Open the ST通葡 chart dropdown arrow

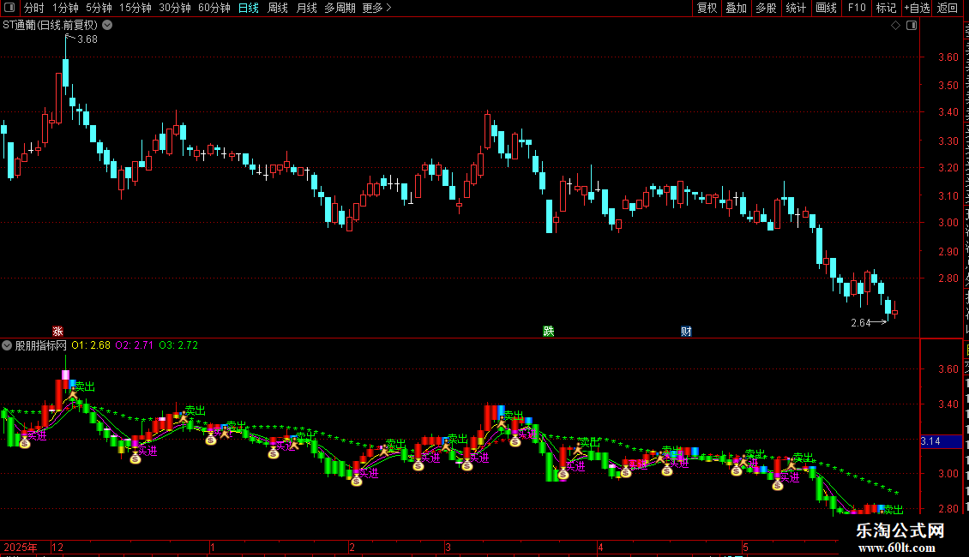click(x=107, y=26)
